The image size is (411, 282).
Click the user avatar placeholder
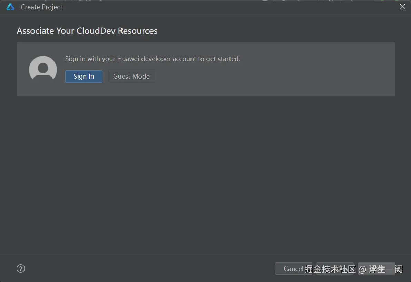[43, 68]
